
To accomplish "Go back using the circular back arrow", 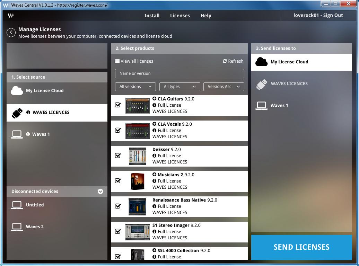I will click(11, 33).
